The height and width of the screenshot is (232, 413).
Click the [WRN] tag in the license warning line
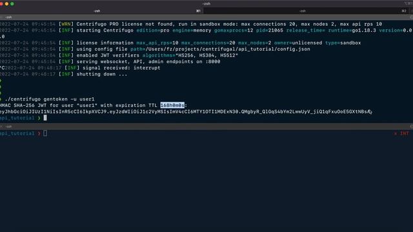pos(66,24)
